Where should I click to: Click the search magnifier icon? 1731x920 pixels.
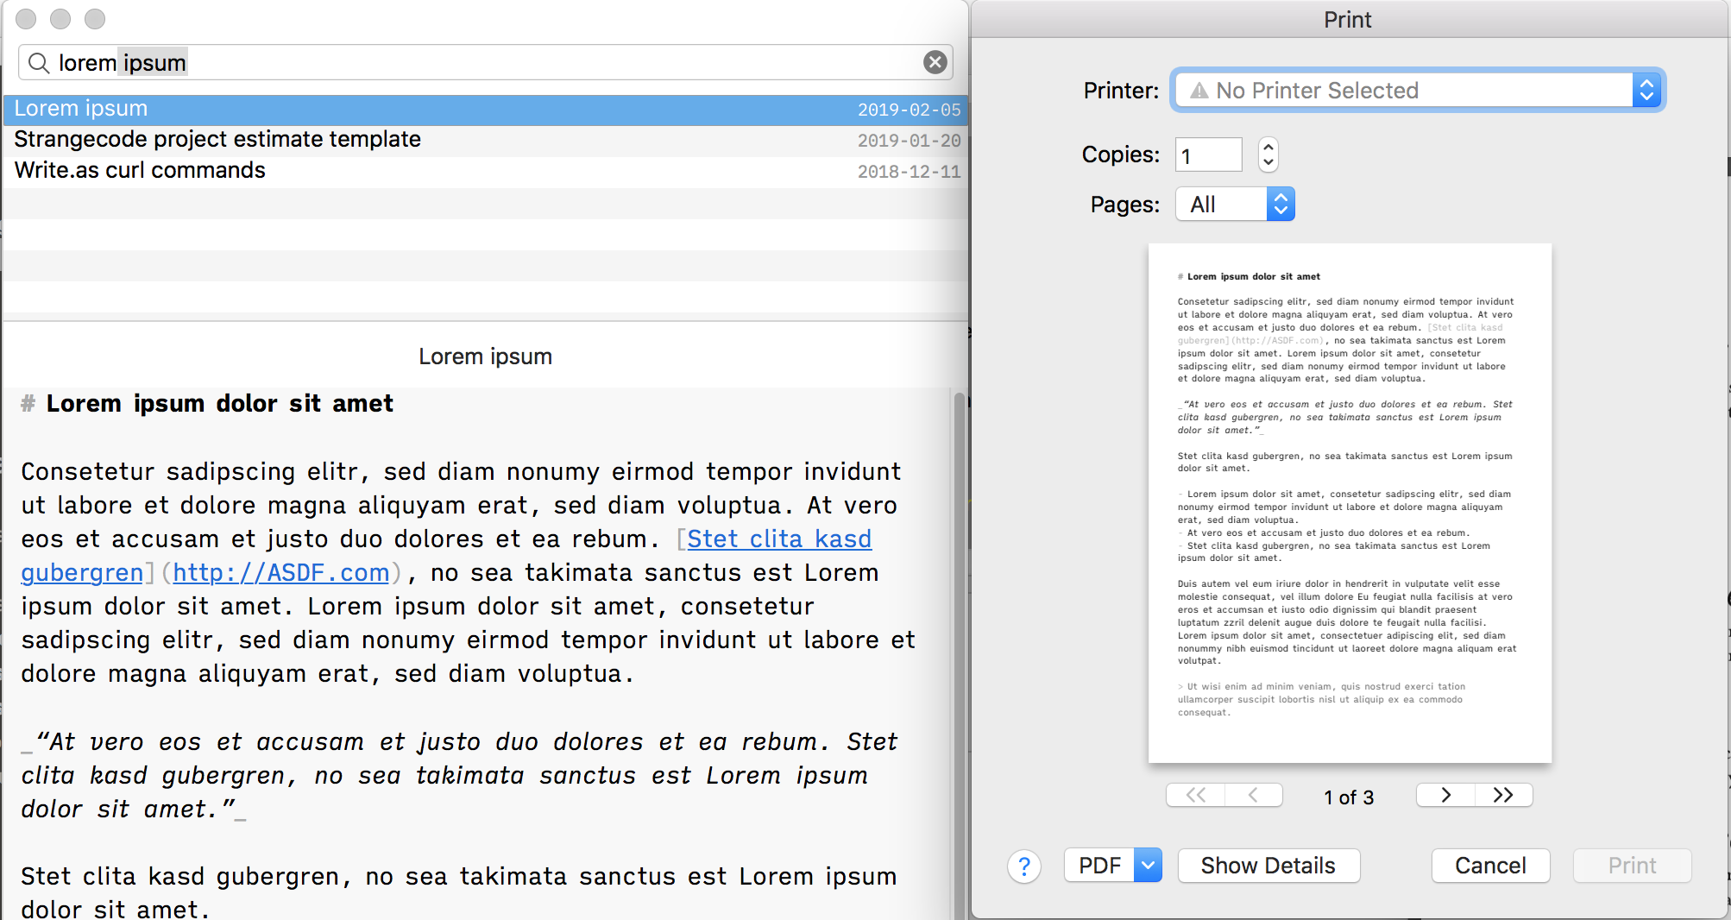(x=39, y=63)
